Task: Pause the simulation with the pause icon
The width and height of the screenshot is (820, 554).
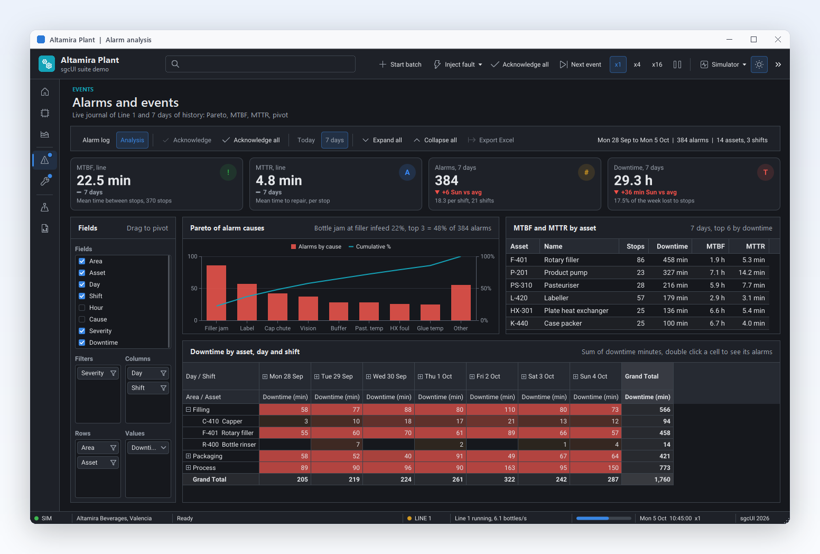Action: tap(677, 64)
